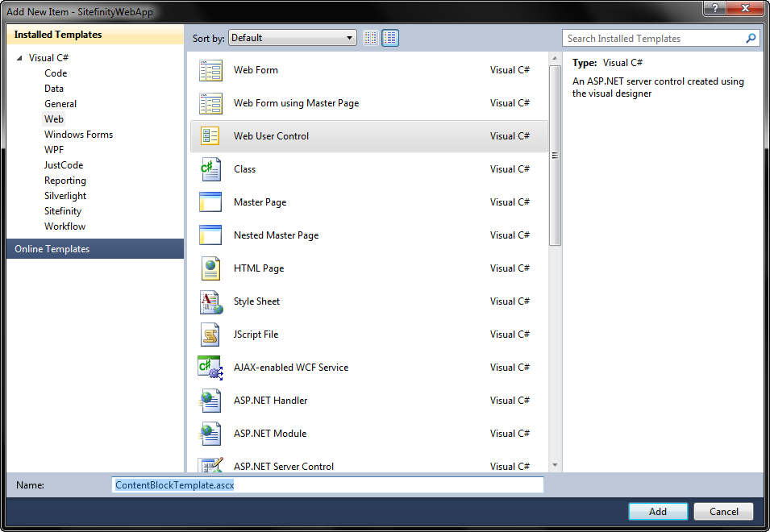Click the AJAX-enabled WCF Service icon

pos(210,368)
